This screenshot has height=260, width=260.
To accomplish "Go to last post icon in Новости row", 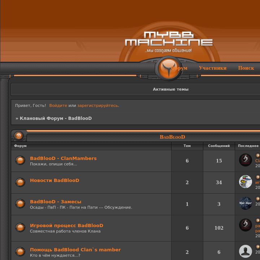I will [x=258, y=177].
